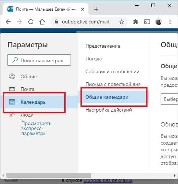The width and height of the screenshot is (178, 184).
Task: Click the magnifier icon in settings search
Action: coord(15,60)
